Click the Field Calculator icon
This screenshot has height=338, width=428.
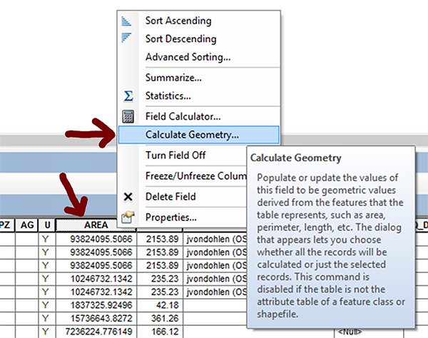point(128,116)
